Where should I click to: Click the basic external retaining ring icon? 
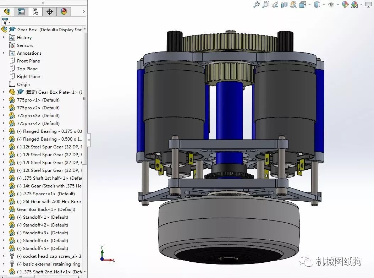(x=12, y=264)
